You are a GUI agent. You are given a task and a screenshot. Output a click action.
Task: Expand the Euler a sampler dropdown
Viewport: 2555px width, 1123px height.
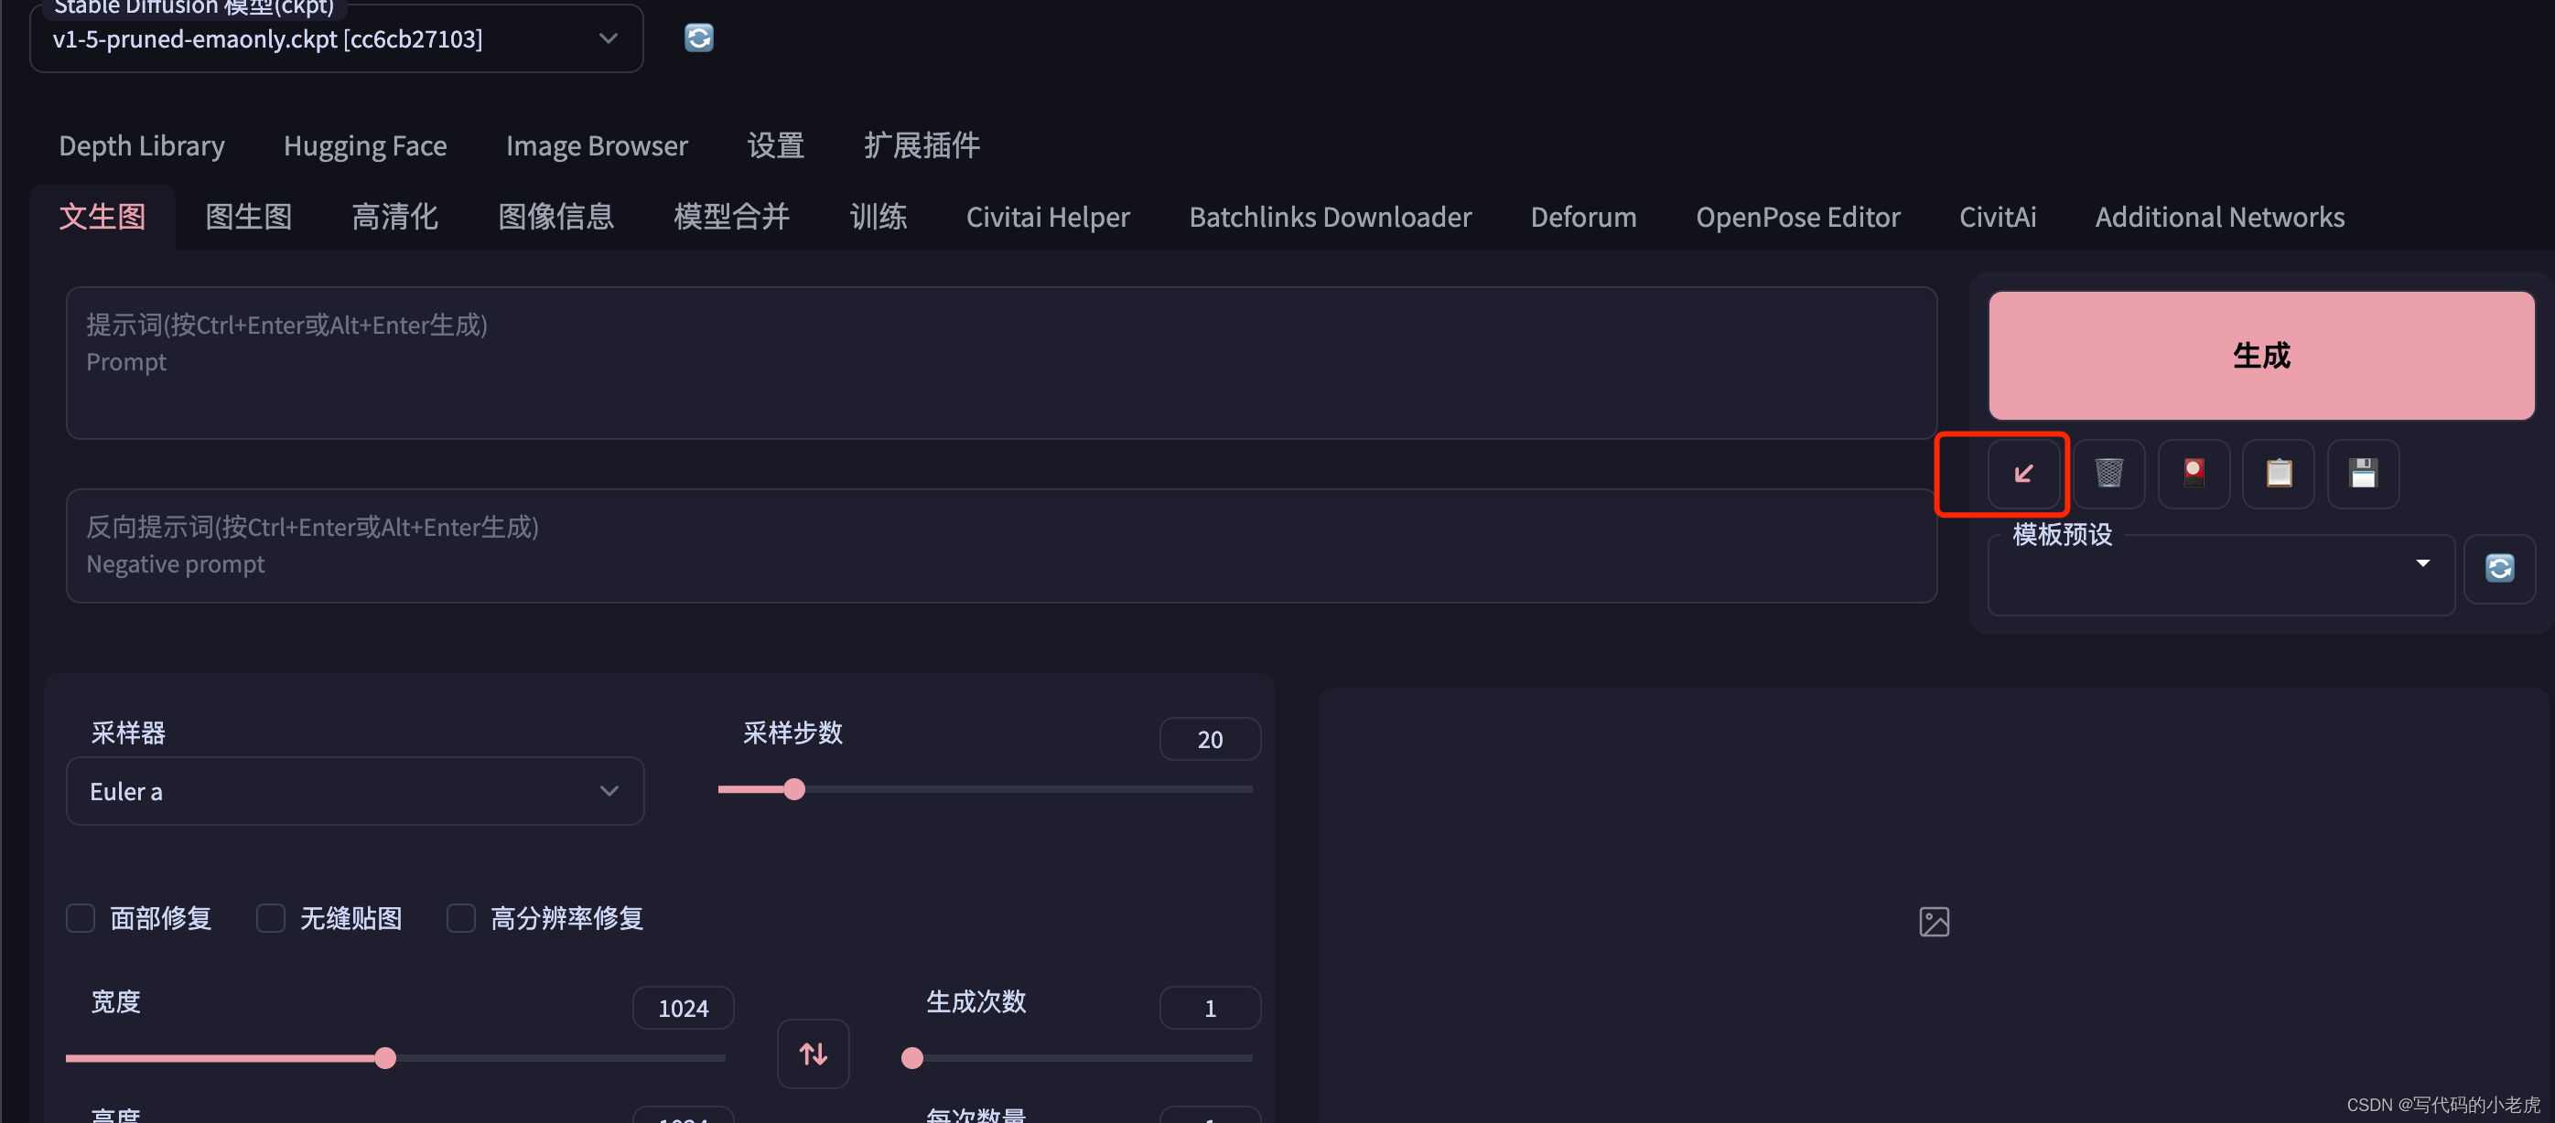point(354,791)
